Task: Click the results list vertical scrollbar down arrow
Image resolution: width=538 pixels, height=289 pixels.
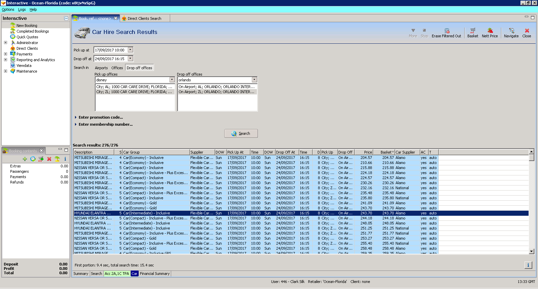Action: point(532,251)
